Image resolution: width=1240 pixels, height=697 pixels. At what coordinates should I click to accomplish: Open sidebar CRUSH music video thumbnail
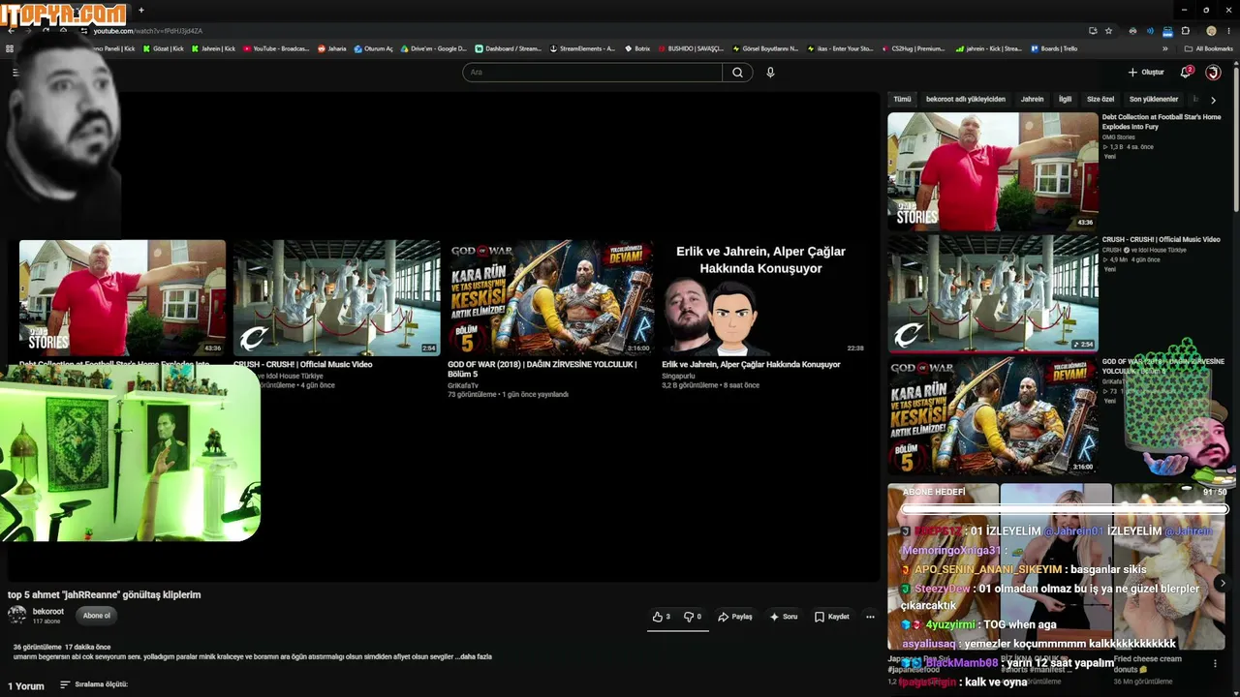993,293
